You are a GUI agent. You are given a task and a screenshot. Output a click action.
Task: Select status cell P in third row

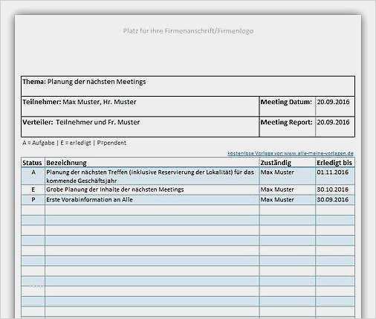point(33,200)
